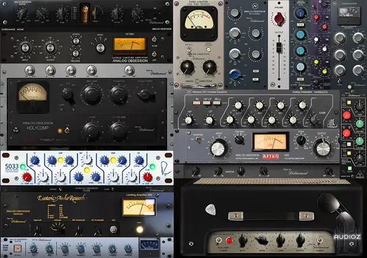Click the small blue meter on the Buster strip
The height and width of the screenshot is (258, 367).
point(149,245)
